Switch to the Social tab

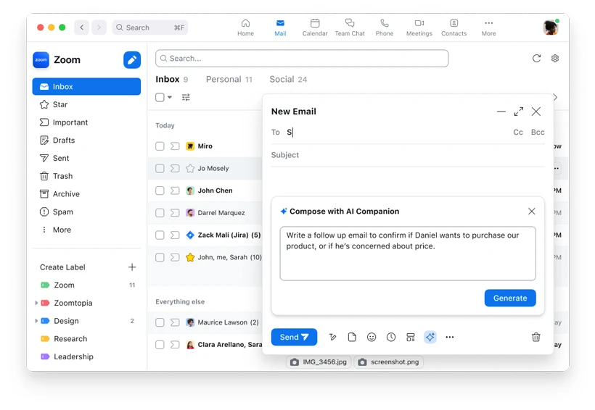pos(288,79)
